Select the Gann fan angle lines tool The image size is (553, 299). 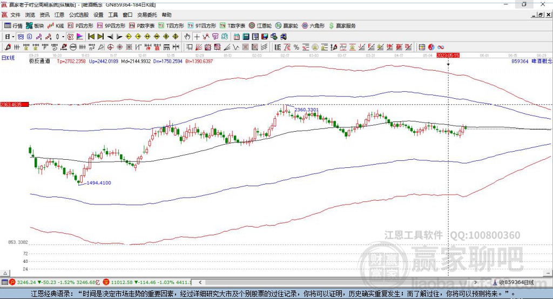tap(199, 47)
